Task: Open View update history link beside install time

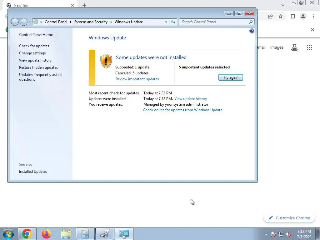Action: 191,99
